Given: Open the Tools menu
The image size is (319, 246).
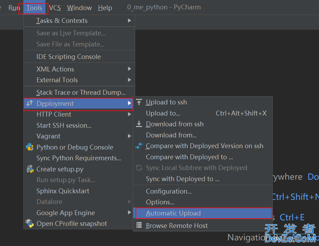Looking at the screenshot, I should point(34,8).
